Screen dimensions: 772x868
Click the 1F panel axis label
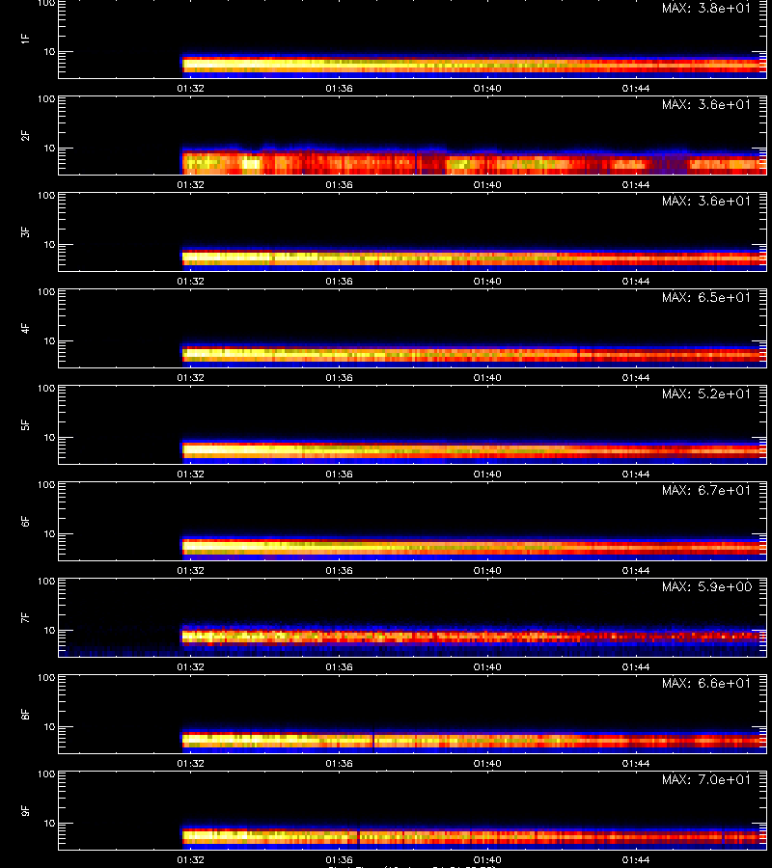point(25,39)
